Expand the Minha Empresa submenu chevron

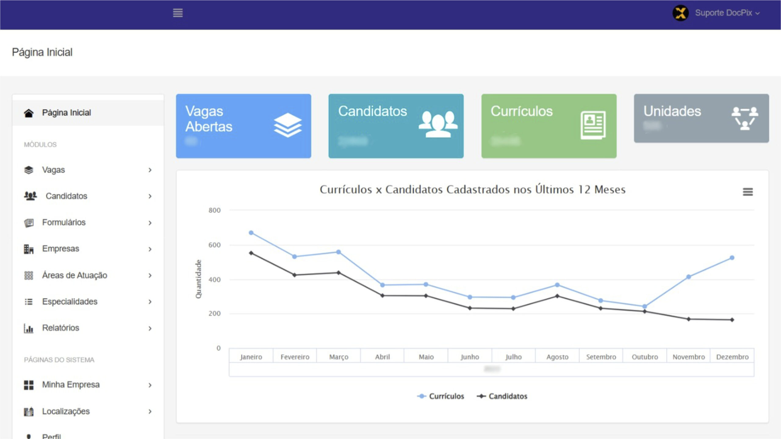point(150,385)
